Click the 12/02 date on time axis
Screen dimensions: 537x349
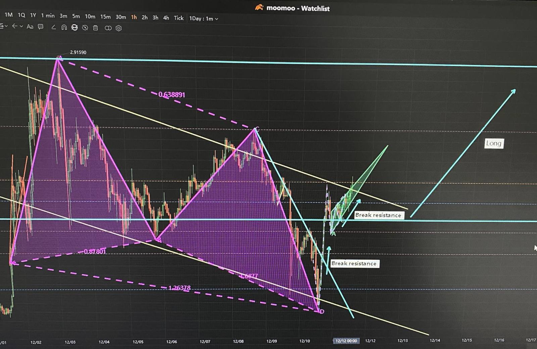click(x=36, y=342)
